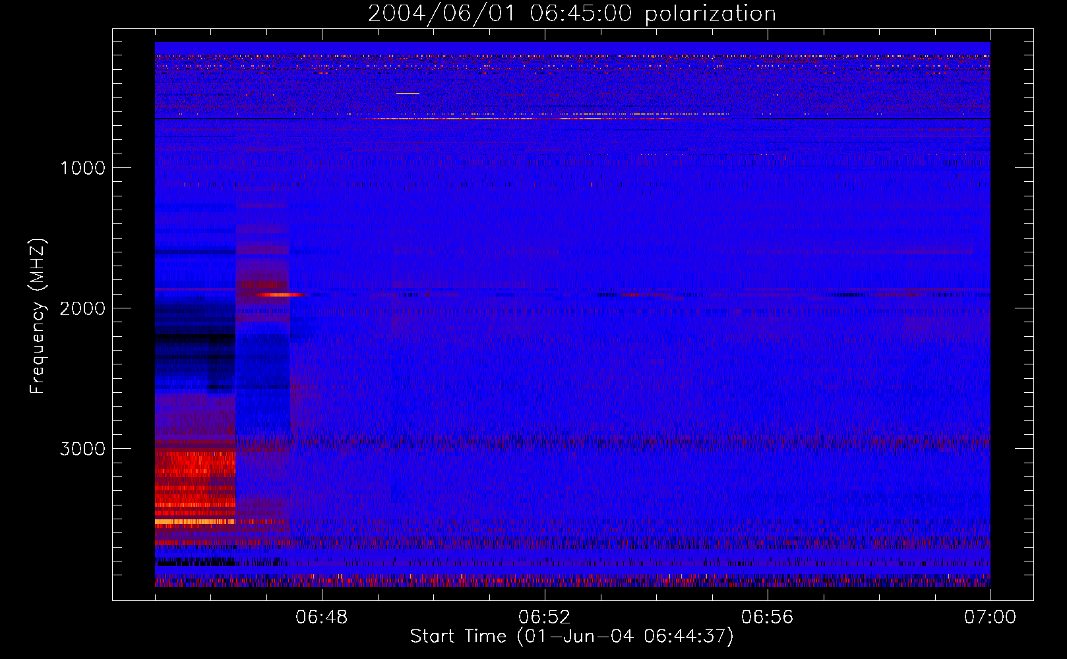Click the 07:00 time axis label
The image size is (1067, 659).
click(990, 617)
